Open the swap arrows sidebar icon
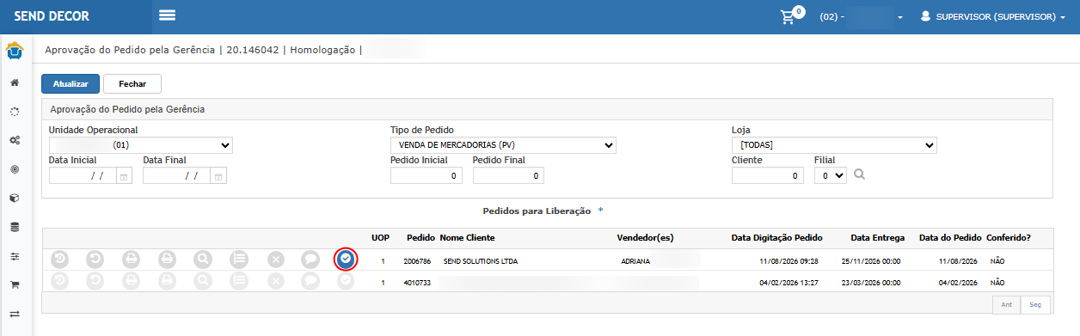Viewport: 1080px width, 336px height. pos(15,313)
